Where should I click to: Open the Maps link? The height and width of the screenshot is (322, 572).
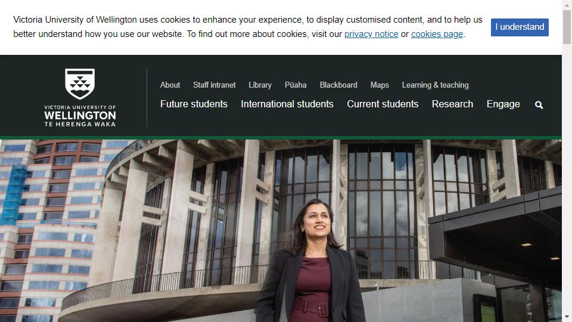tap(380, 85)
